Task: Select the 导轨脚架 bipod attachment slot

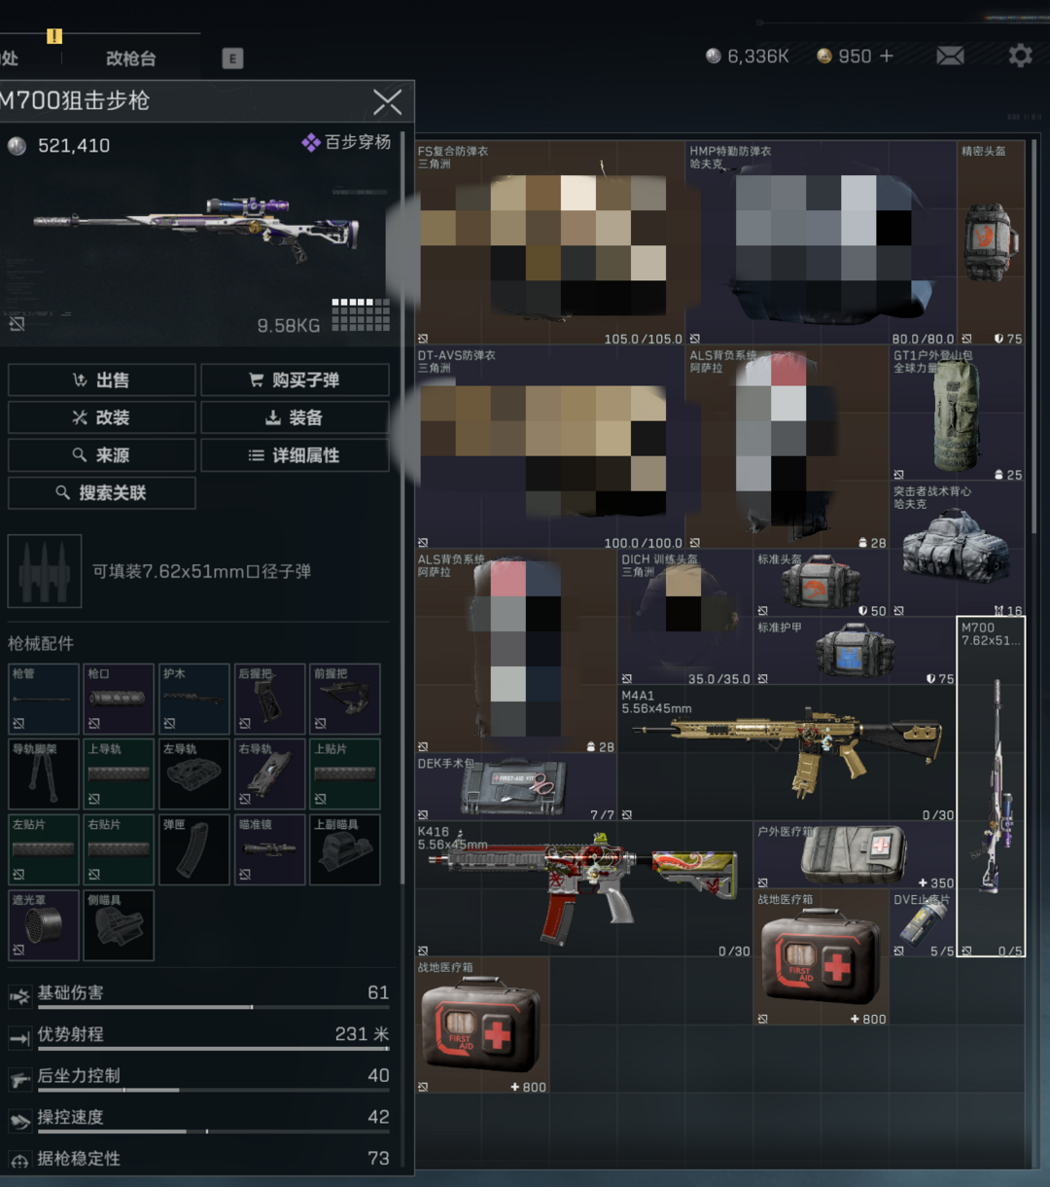Action: pyautogui.click(x=44, y=774)
